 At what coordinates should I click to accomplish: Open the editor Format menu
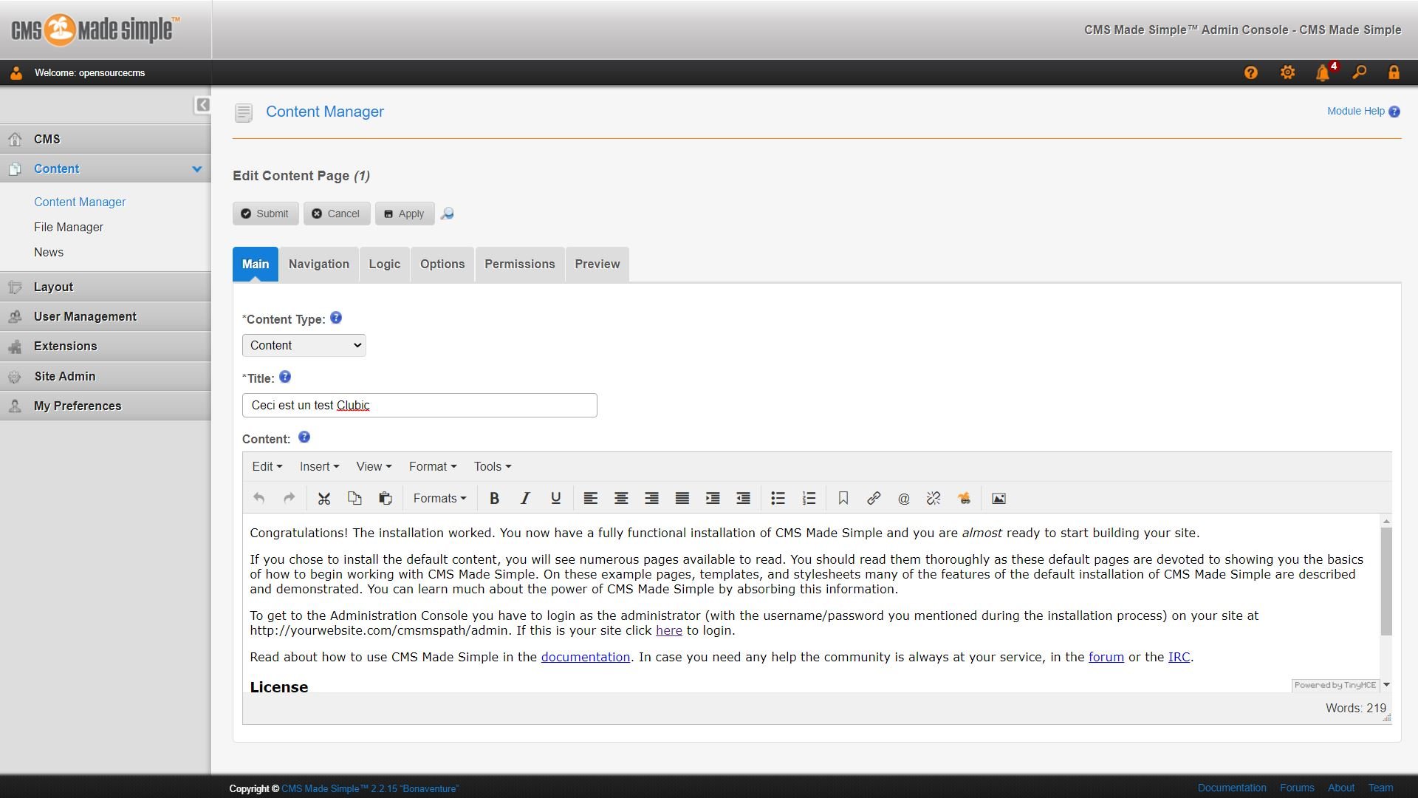(433, 467)
